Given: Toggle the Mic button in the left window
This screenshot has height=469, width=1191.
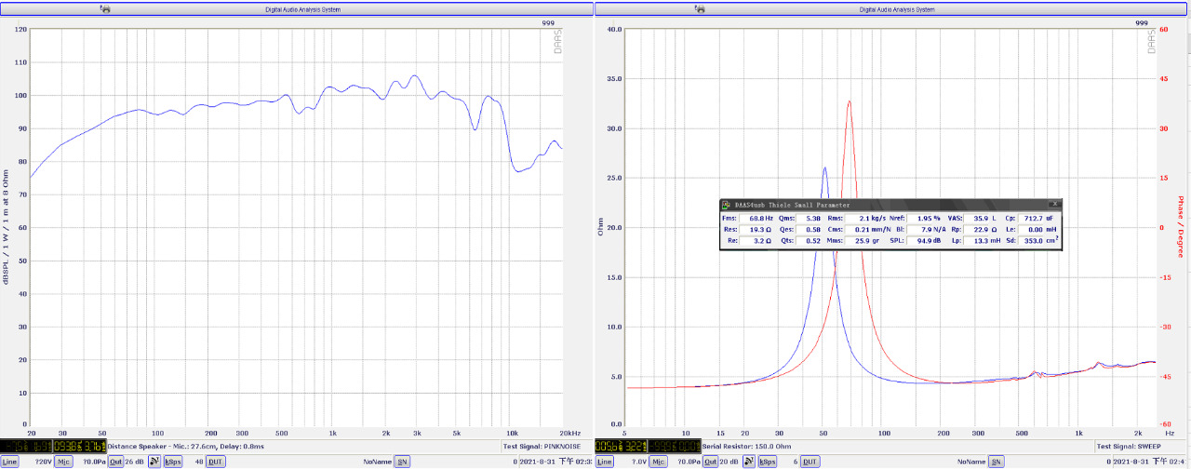Looking at the screenshot, I should [x=64, y=462].
